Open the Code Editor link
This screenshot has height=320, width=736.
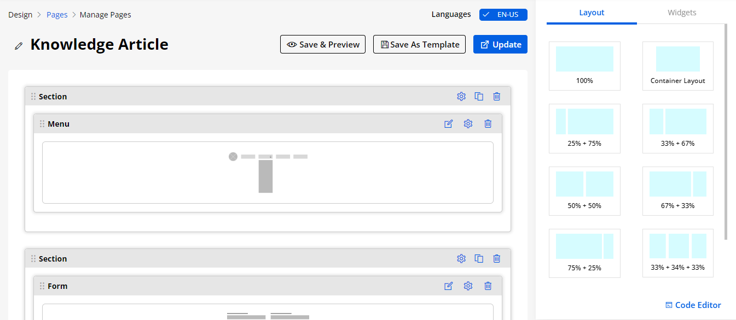click(693, 305)
